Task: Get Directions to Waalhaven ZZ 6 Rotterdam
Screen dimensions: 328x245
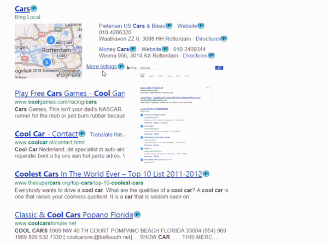Action: 208,39
